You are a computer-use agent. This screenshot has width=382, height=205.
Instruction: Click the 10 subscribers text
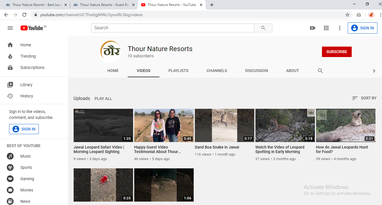point(141,56)
